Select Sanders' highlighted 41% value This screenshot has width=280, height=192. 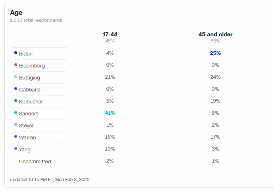(110, 113)
